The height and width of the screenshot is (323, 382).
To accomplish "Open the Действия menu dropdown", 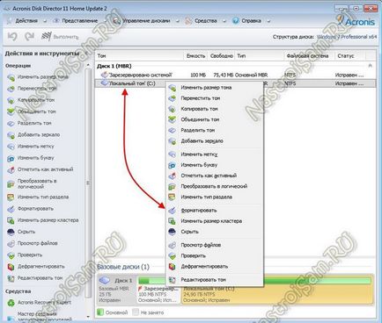I will tap(27, 21).
